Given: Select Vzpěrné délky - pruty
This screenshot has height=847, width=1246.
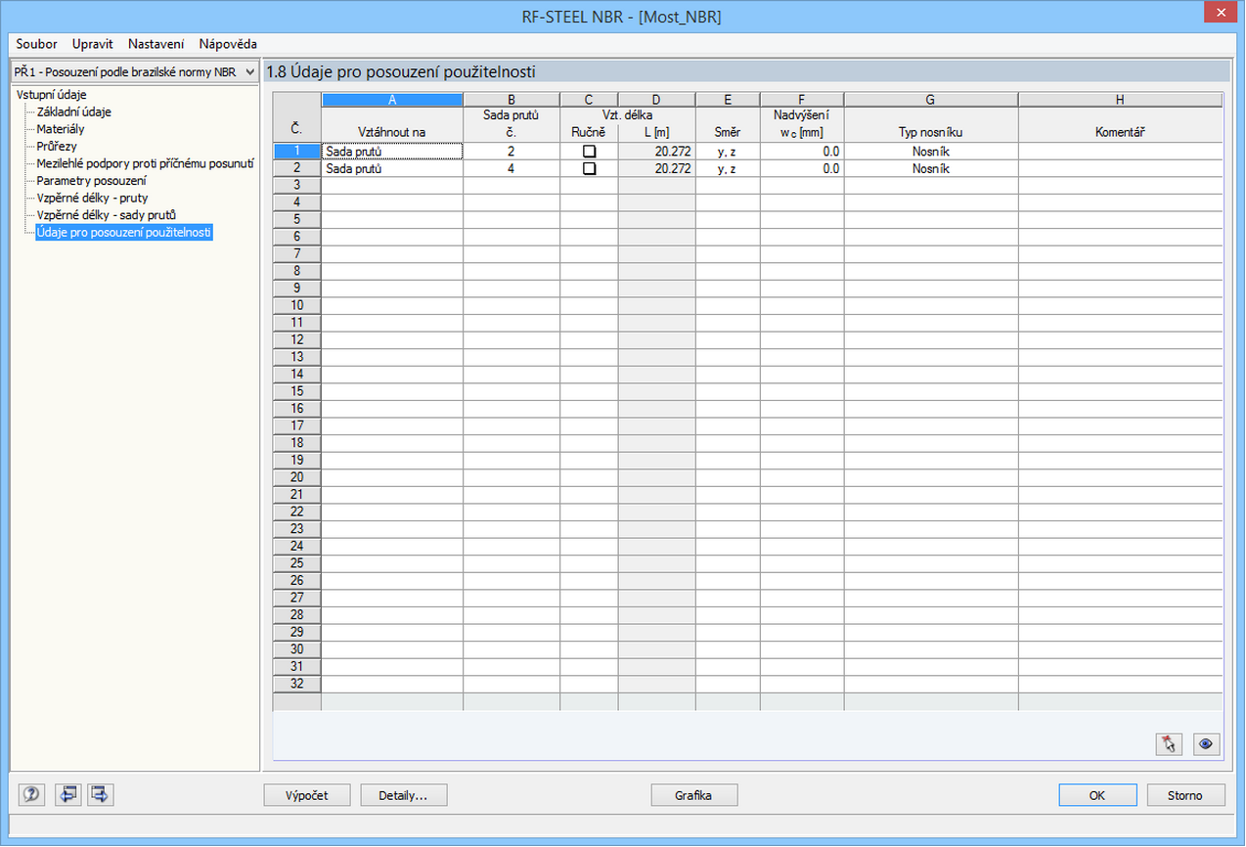Looking at the screenshot, I should tap(92, 199).
